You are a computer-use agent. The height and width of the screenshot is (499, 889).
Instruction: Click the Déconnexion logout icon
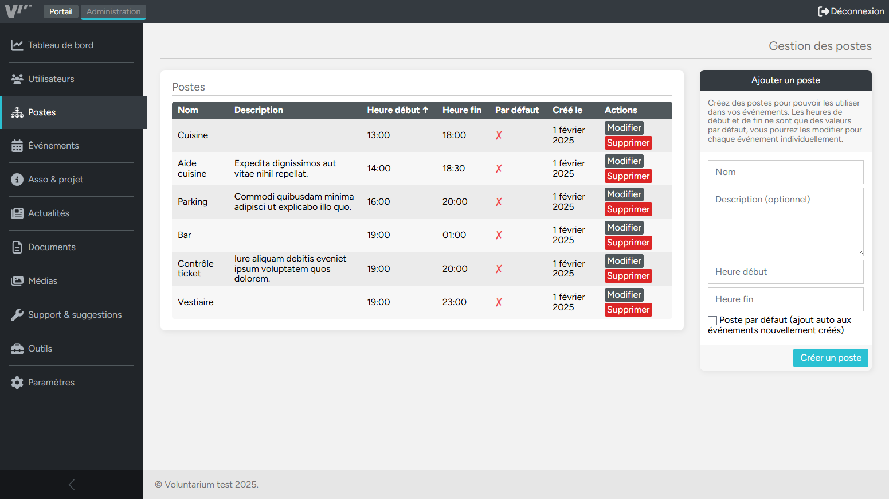[x=824, y=11]
